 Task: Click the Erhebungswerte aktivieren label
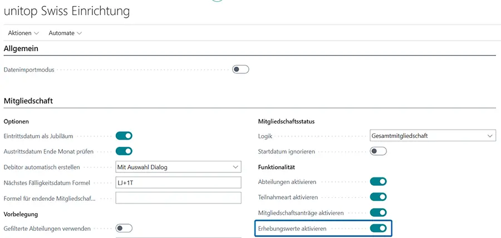(x=292, y=229)
